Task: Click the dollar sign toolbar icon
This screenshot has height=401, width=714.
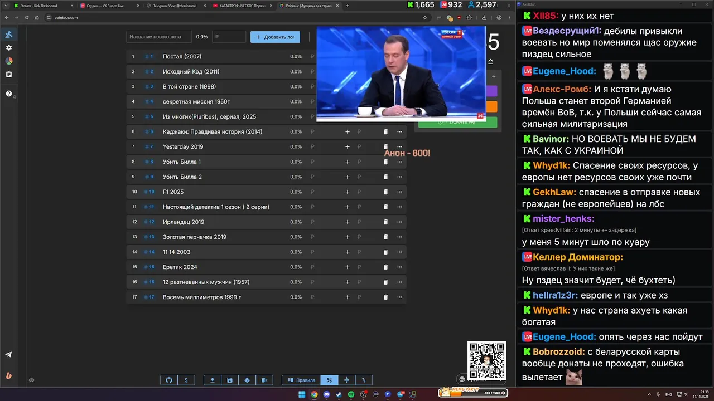Action: (x=186, y=380)
